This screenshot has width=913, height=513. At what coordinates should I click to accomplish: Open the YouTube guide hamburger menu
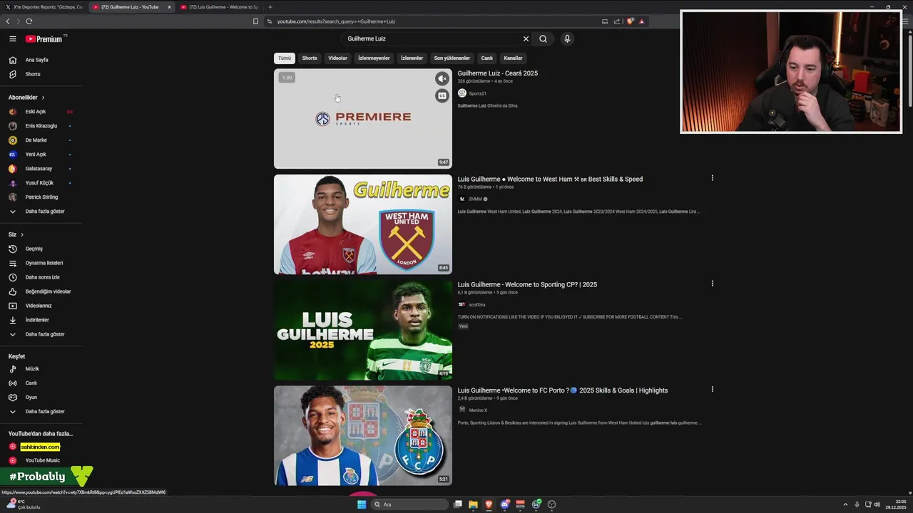[13, 39]
